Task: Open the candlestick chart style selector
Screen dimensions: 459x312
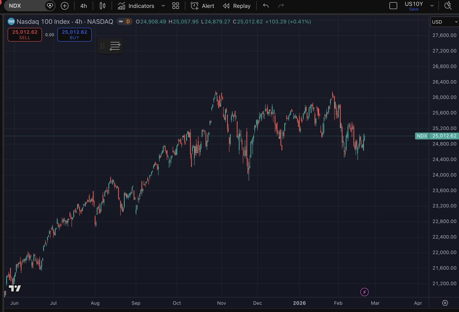Action: pyautogui.click(x=103, y=6)
